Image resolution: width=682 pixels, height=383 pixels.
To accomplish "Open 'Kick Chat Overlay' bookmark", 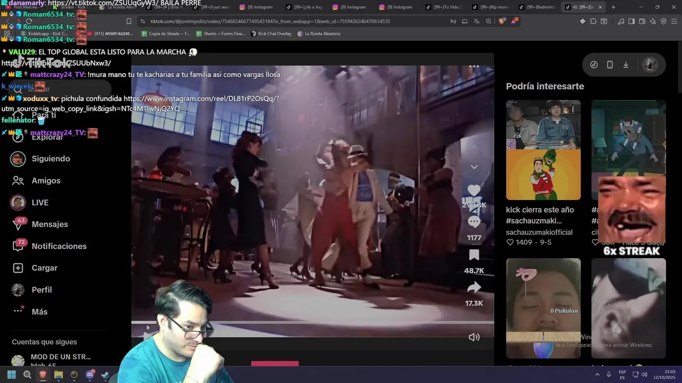I will coord(271,34).
